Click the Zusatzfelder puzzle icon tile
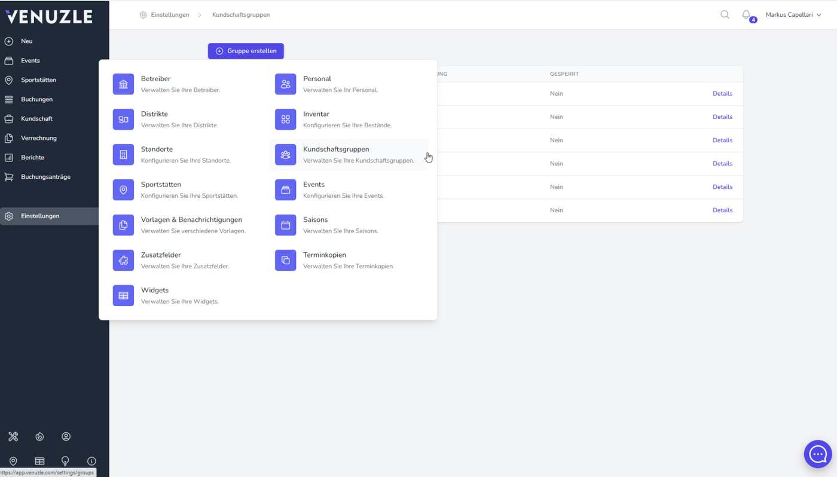The image size is (837, 477). point(123,261)
